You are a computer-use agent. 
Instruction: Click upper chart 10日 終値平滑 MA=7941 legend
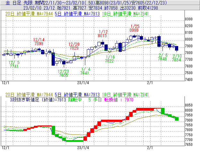[126, 14]
